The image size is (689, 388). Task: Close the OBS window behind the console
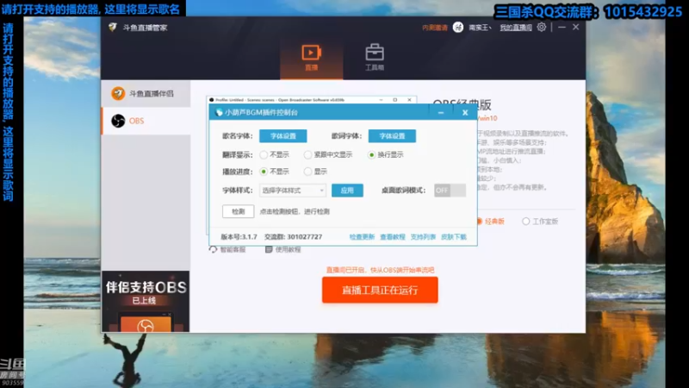[409, 100]
